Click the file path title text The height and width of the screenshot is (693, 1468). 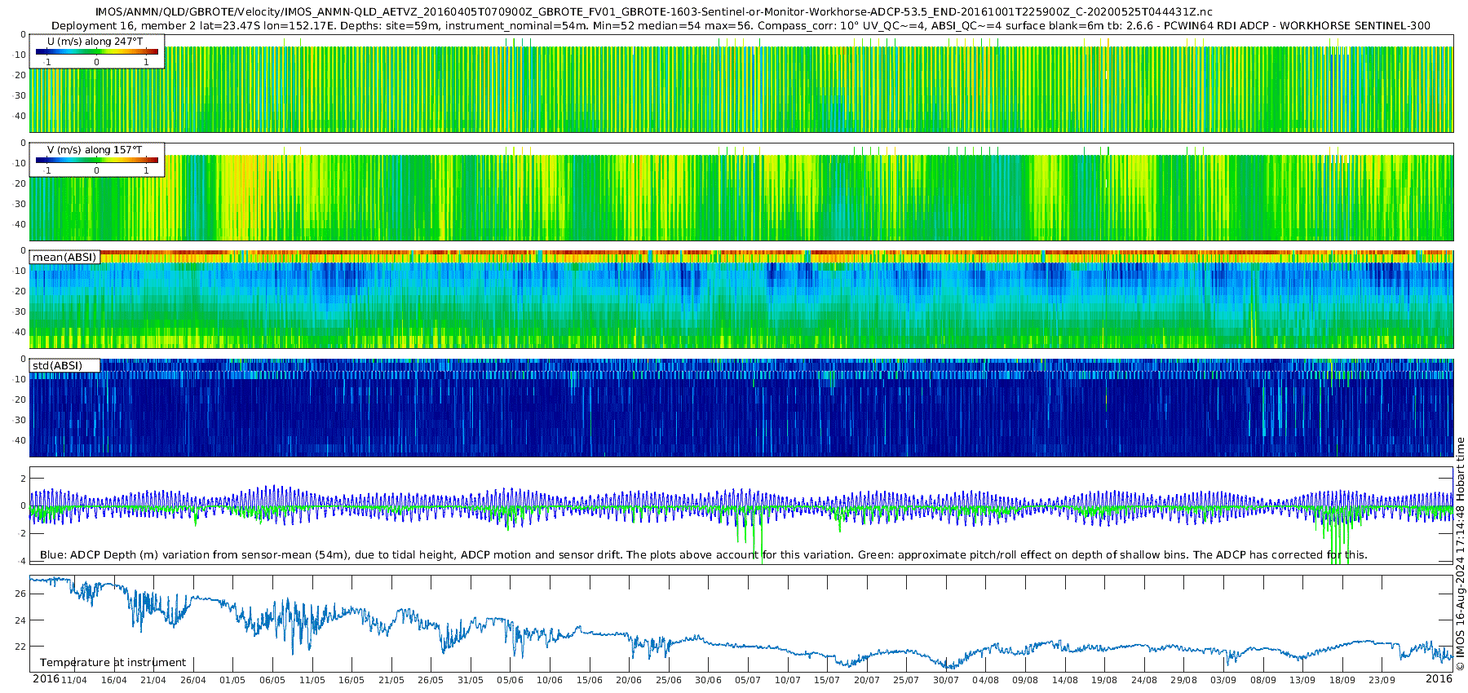point(653,12)
